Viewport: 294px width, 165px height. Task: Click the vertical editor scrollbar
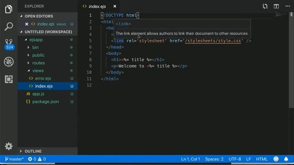pos(291,60)
